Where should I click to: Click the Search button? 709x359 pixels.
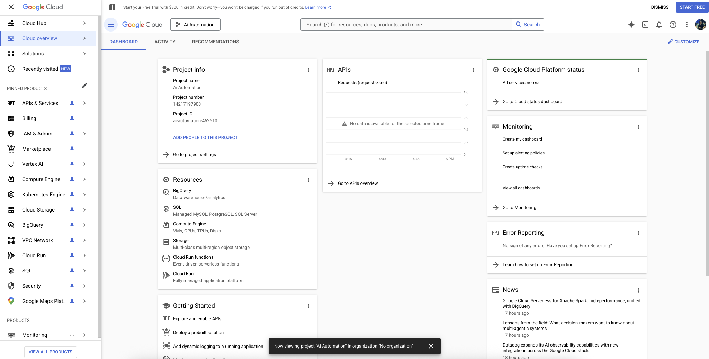tap(528, 25)
